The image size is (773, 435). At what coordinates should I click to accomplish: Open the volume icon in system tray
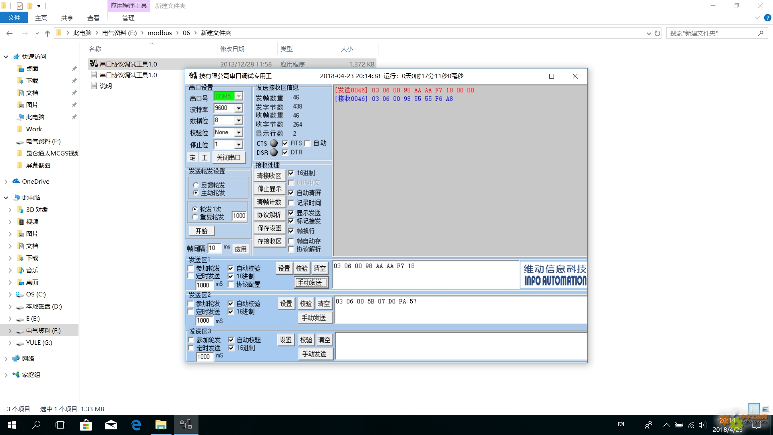(703, 425)
